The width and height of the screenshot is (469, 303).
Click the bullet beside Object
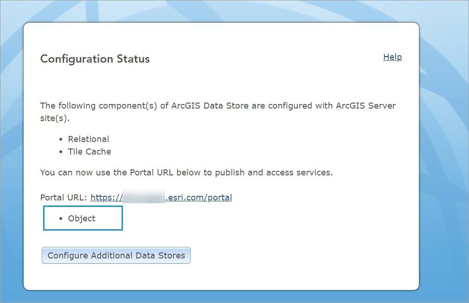pyautogui.click(x=61, y=219)
